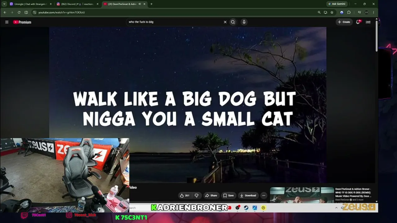397x223 pixels.
Task: Click the Ask Gemini button
Action: click(x=337, y=4)
